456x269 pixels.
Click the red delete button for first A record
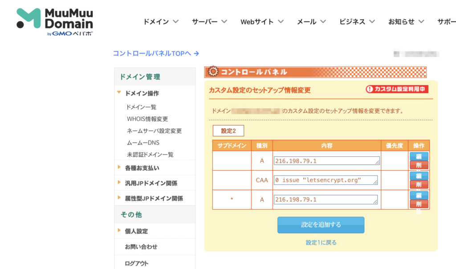tap(419, 165)
